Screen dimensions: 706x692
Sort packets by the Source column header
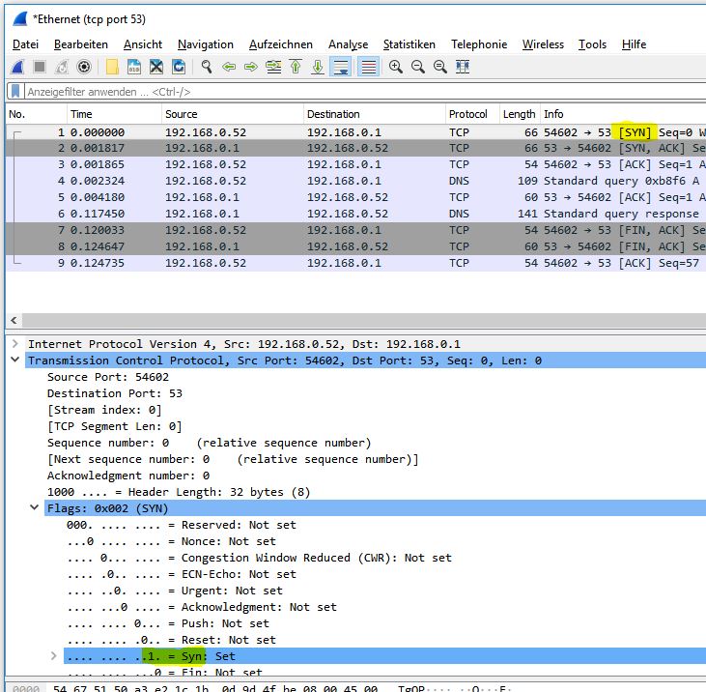point(182,114)
